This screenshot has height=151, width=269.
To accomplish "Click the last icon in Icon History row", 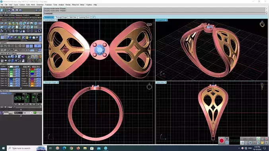I will point(40,10).
